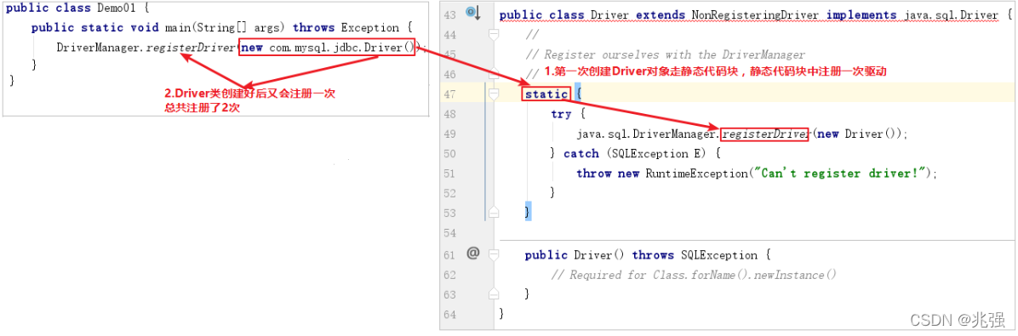
Task: Click the fold end marker on line 53
Action: pyautogui.click(x=494, y=212)
